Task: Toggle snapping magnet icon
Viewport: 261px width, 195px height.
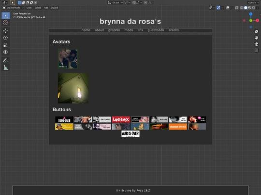Action: coord(134,3)
